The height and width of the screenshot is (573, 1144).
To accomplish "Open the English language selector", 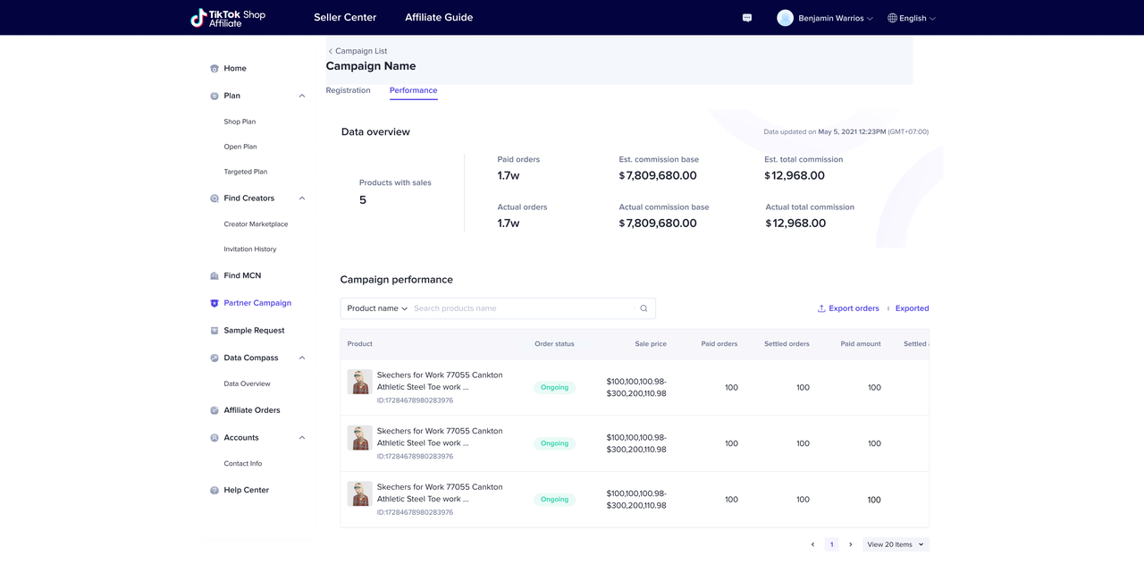I will (x=912, y=18).
